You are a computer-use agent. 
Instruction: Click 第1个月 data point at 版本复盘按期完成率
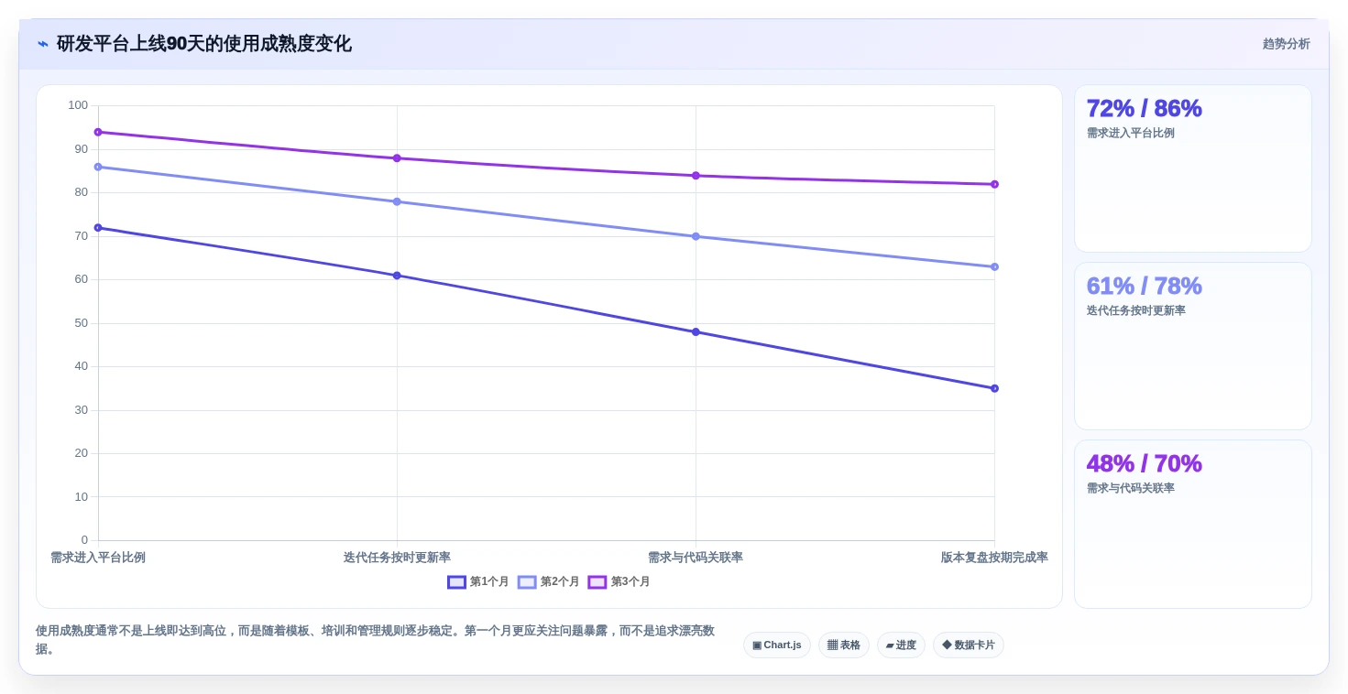994,388
